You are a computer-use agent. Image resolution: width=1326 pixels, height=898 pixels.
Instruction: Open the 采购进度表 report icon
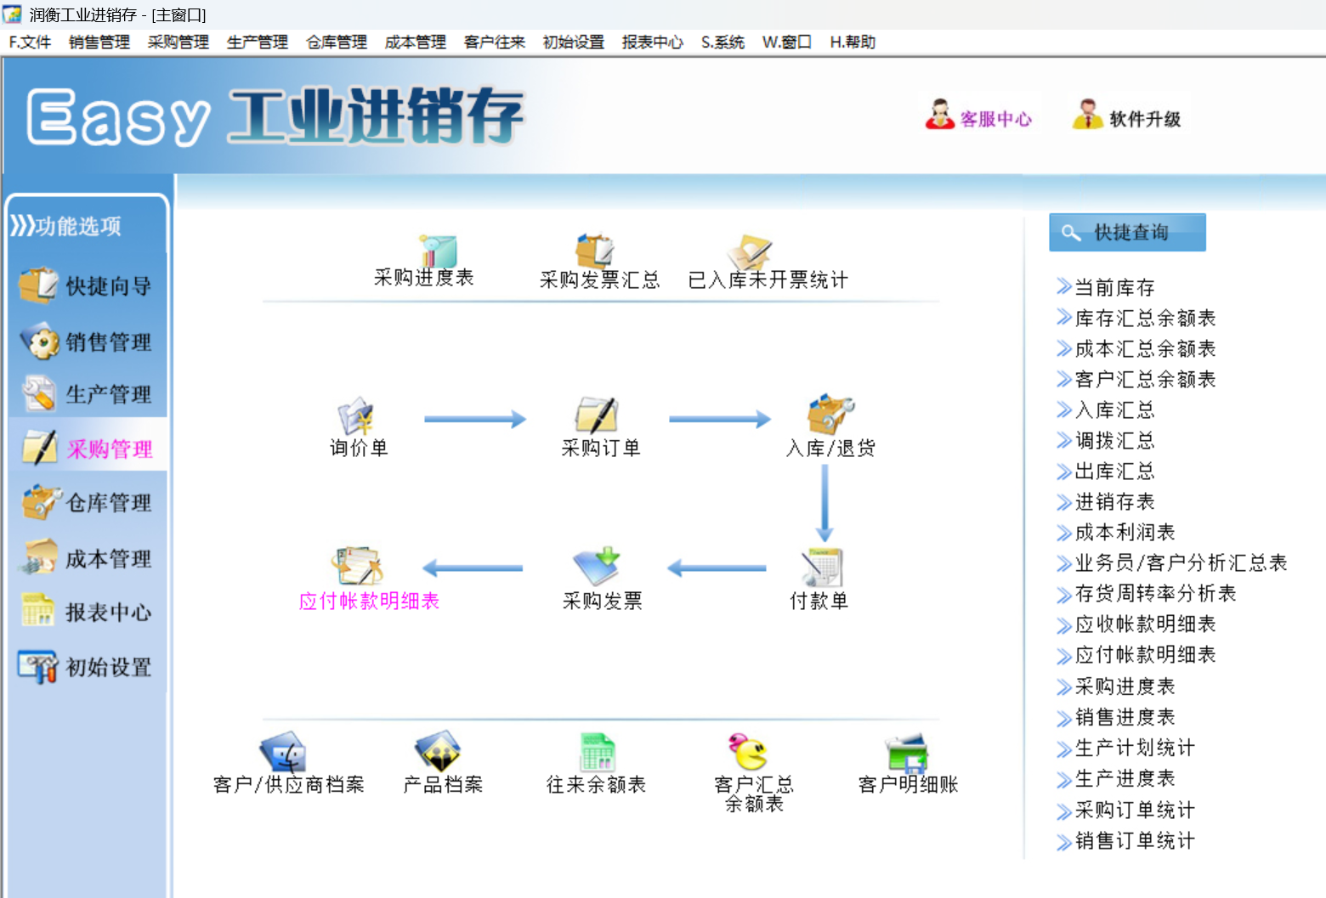[438, 251]
